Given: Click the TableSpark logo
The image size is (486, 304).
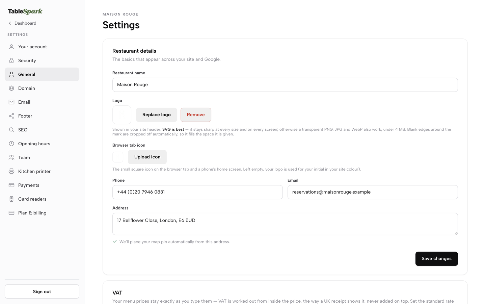Looking at the screenshot, I should (25, 11).
